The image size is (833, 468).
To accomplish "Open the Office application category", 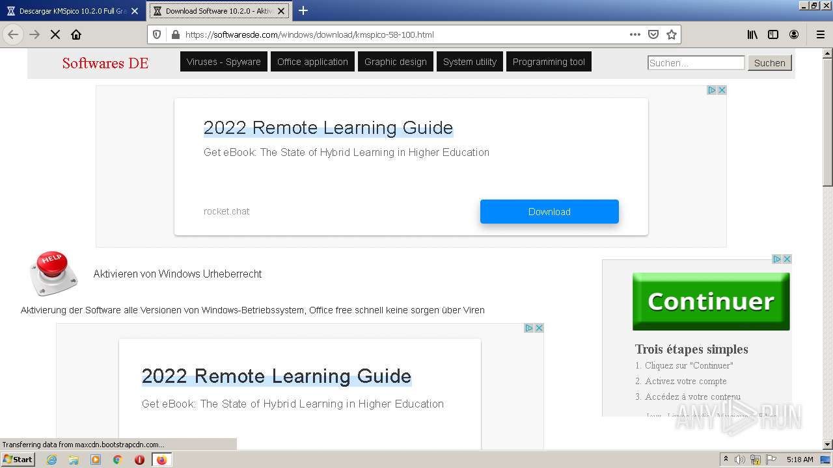I will pyautogui.click(x=312, y=62).
